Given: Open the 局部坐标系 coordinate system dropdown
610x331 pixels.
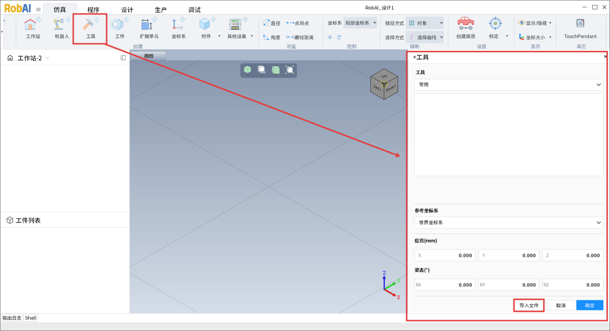Looking at the screenshot, I should (x=360, y=23).
